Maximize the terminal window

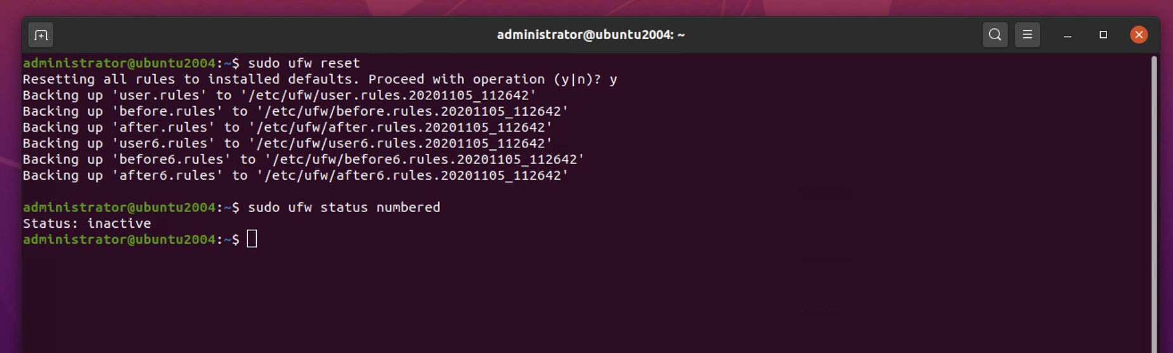coord(1103,35)
